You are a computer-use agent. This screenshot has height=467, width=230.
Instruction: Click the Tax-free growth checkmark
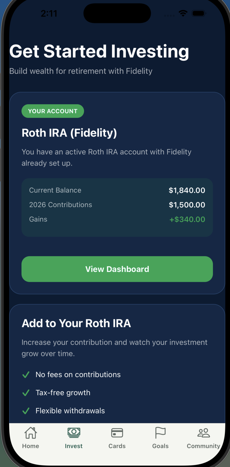pyautogui.click(x=26, y=393)
